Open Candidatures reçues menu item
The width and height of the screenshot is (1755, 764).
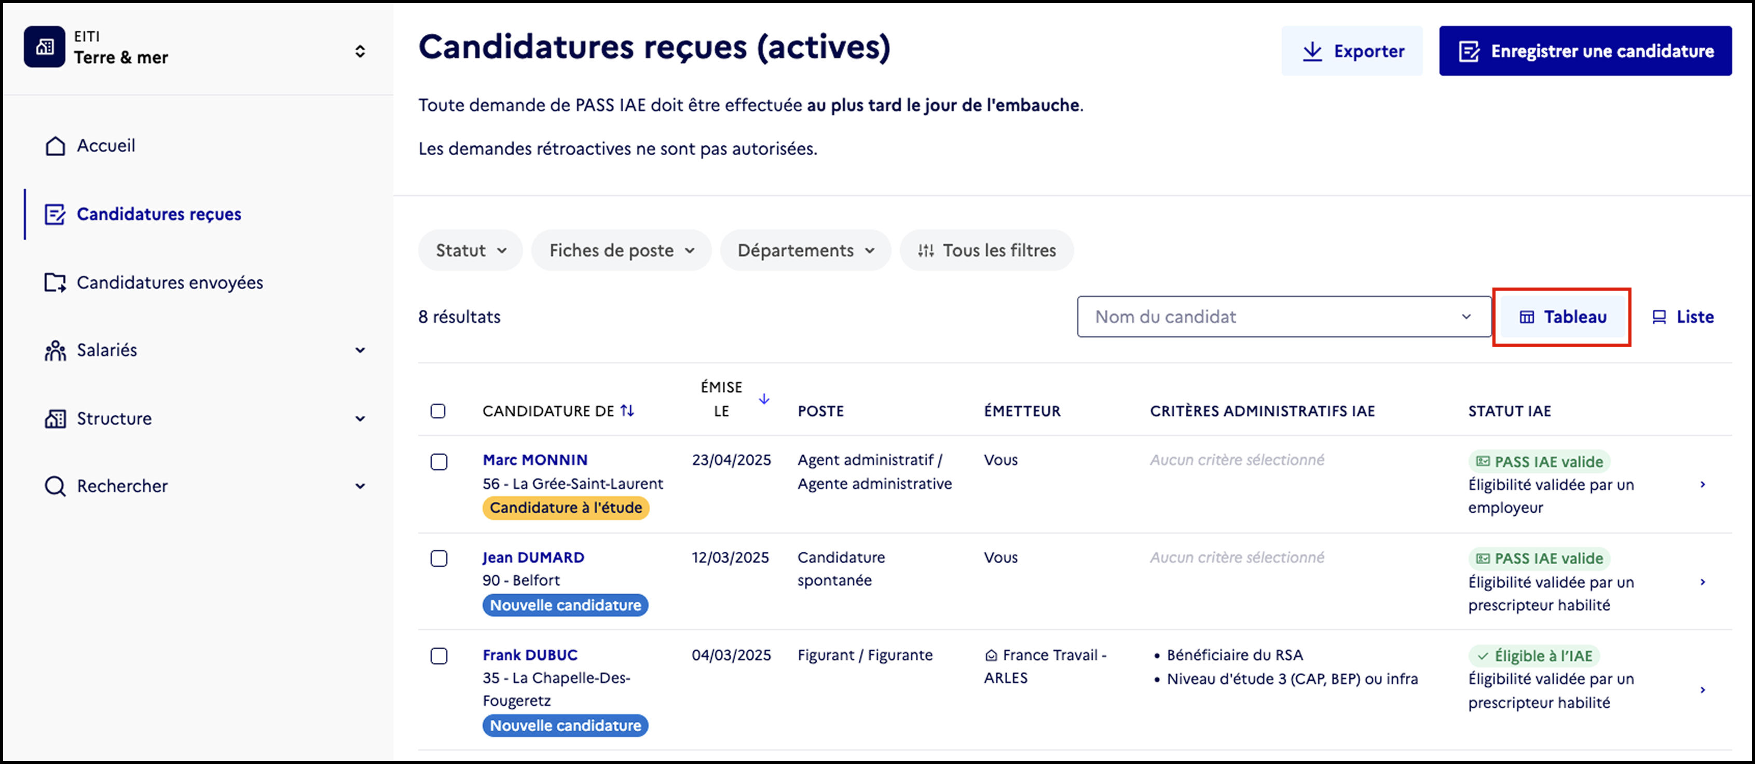pos(159,214)
